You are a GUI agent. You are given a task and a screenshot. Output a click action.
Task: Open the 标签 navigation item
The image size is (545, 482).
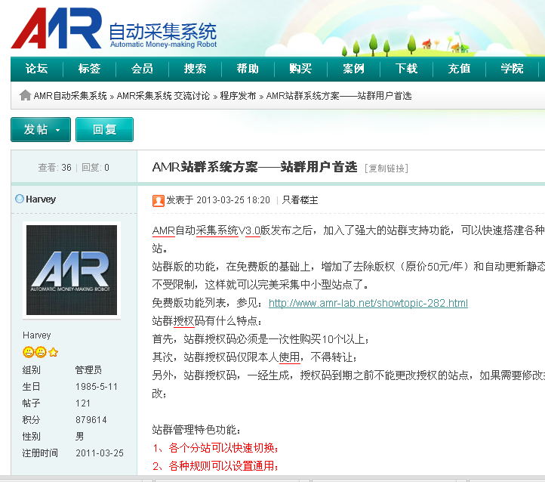[x=89, y=69]
